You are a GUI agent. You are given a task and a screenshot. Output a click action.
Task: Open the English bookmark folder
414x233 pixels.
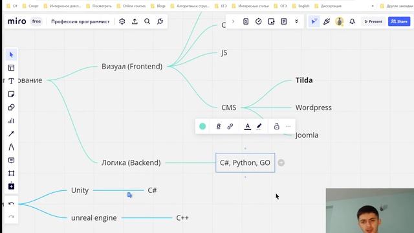[x=301, y=6]
